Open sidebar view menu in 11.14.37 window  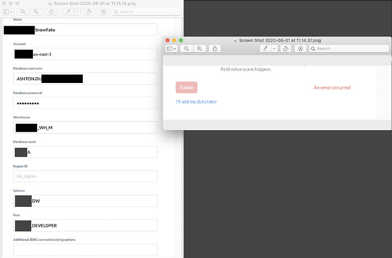coord(172,49)
